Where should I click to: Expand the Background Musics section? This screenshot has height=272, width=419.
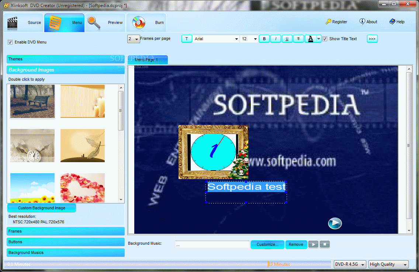click(x=66, y=252)
